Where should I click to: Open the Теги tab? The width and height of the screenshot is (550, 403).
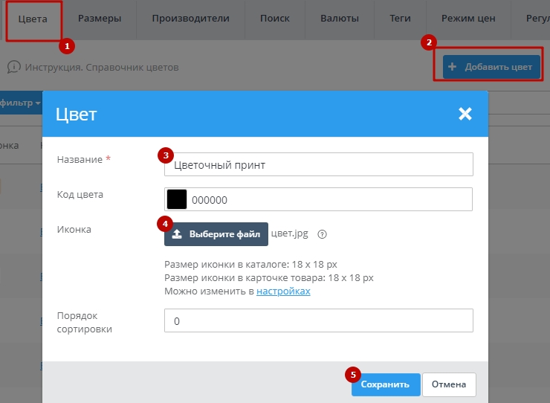[400, 19]
